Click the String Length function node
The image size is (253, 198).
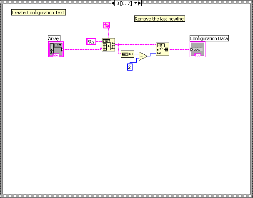point(128,54)
